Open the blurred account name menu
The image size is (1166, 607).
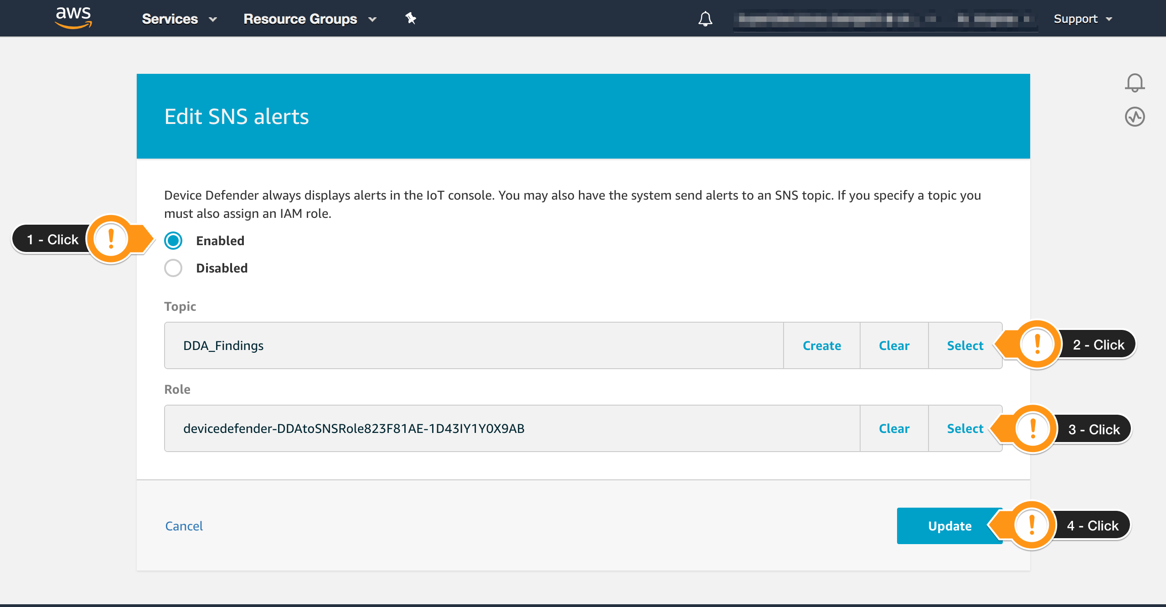pyautogui.click(x=885, y=19)
